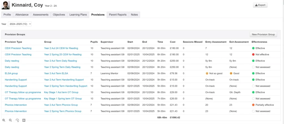The image size is (284, 124).
Task: Open Key Stage 1 Spring term OT Group
Action: (x=63, y=99)
